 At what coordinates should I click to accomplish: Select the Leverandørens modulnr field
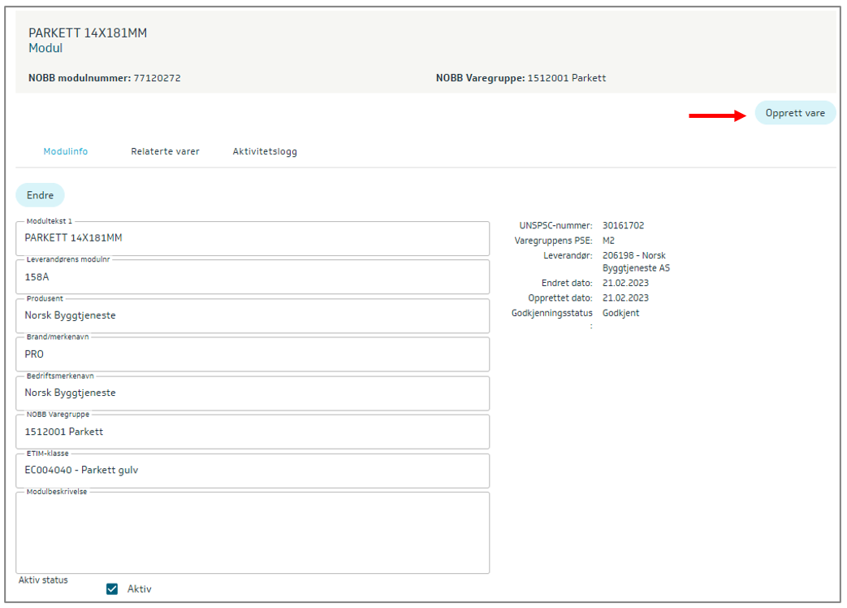point(253,276)
